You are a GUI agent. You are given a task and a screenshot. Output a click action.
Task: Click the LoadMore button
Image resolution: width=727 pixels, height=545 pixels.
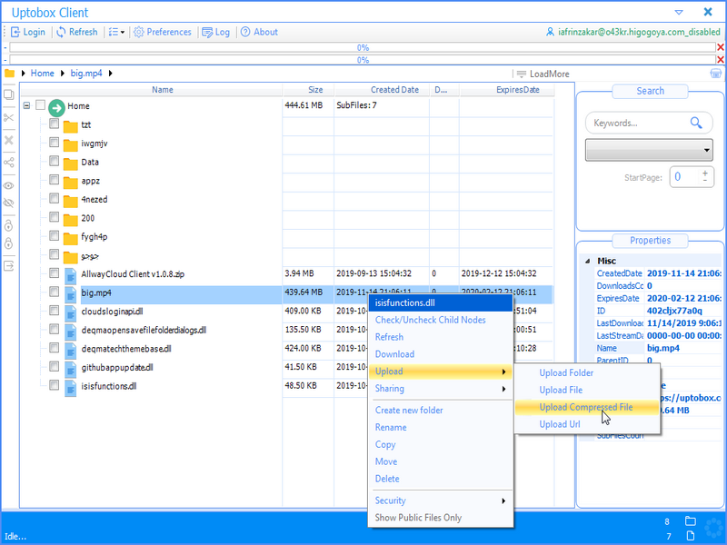(x=543, y=74)
